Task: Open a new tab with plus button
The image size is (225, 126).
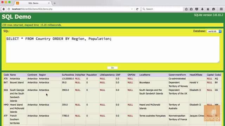Action: (55, 3)
